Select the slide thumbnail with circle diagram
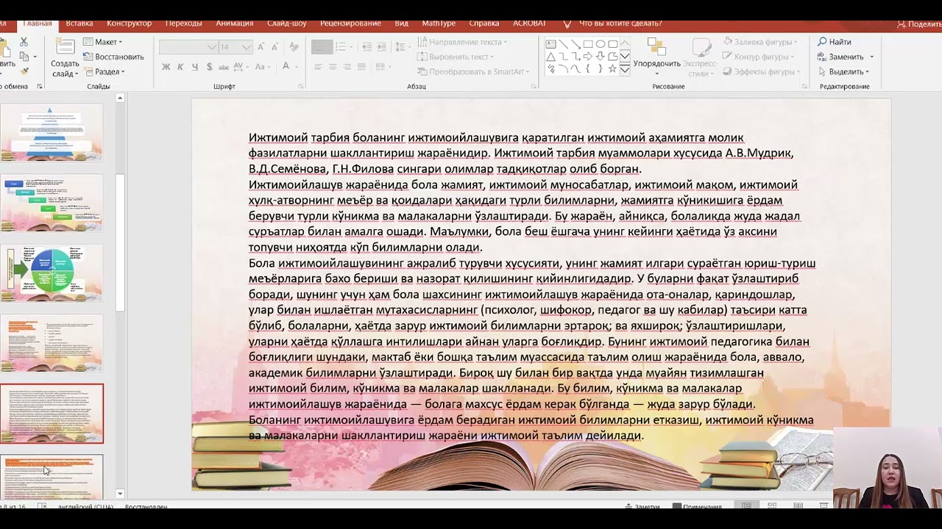This screenshot has height=529, width=942. pyautogui.click(x=52, y=273)
